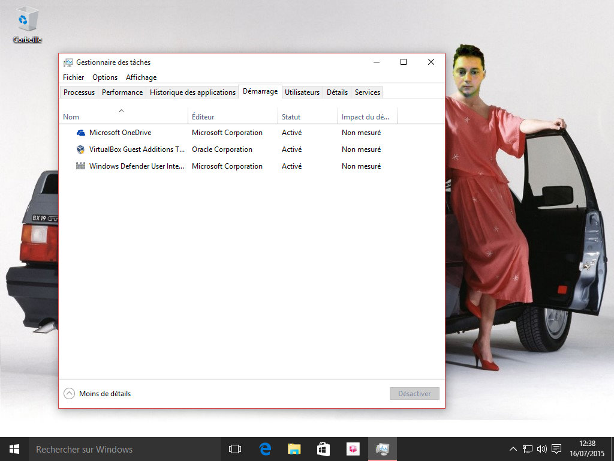Select the VirtualBox Guest Additions cube icon

(x=81, y=149)
